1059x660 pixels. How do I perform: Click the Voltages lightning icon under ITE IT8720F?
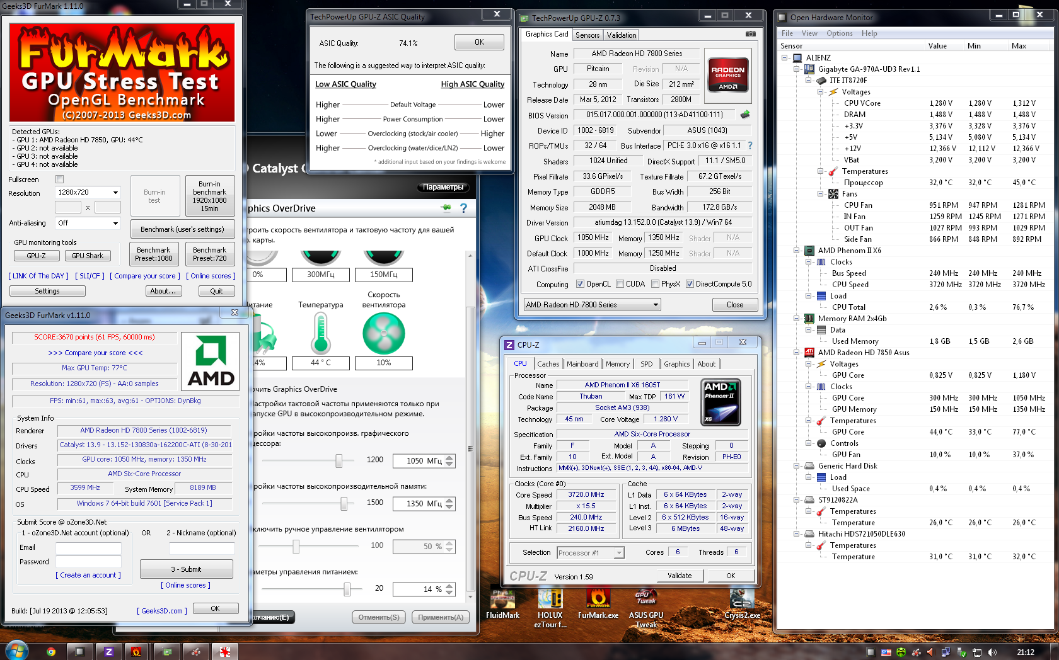[833, 92]
